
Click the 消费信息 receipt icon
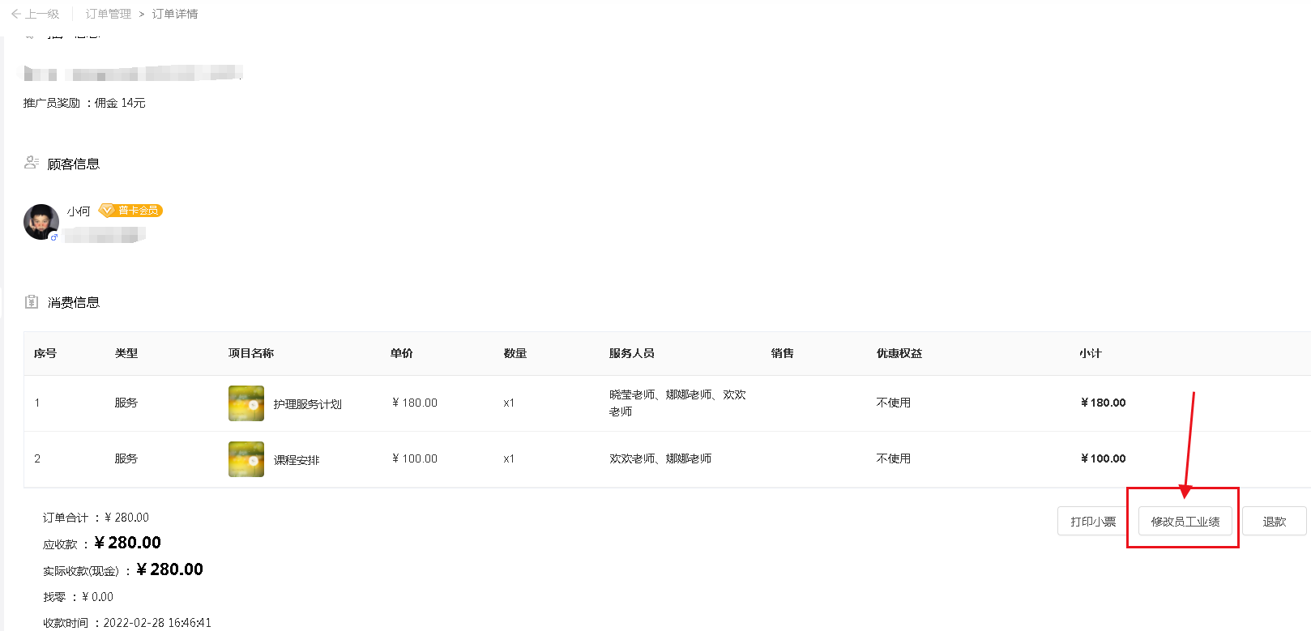32,302
